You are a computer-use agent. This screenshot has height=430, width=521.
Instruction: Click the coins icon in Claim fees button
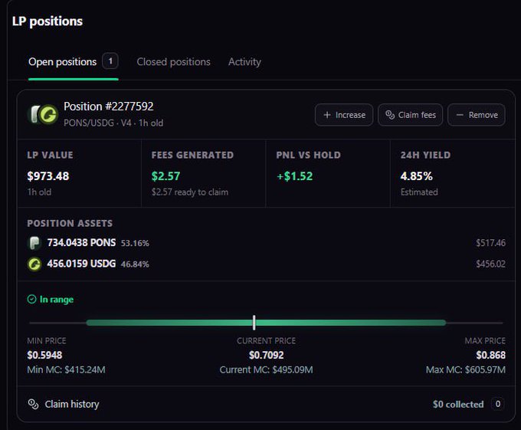(390, 115)
